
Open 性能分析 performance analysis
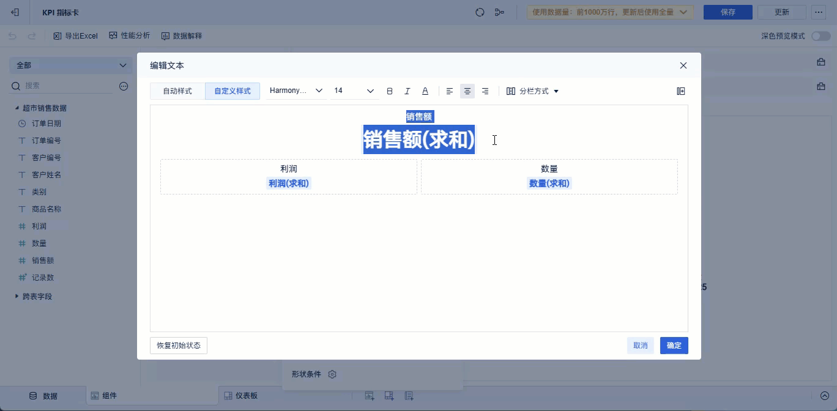130,35
